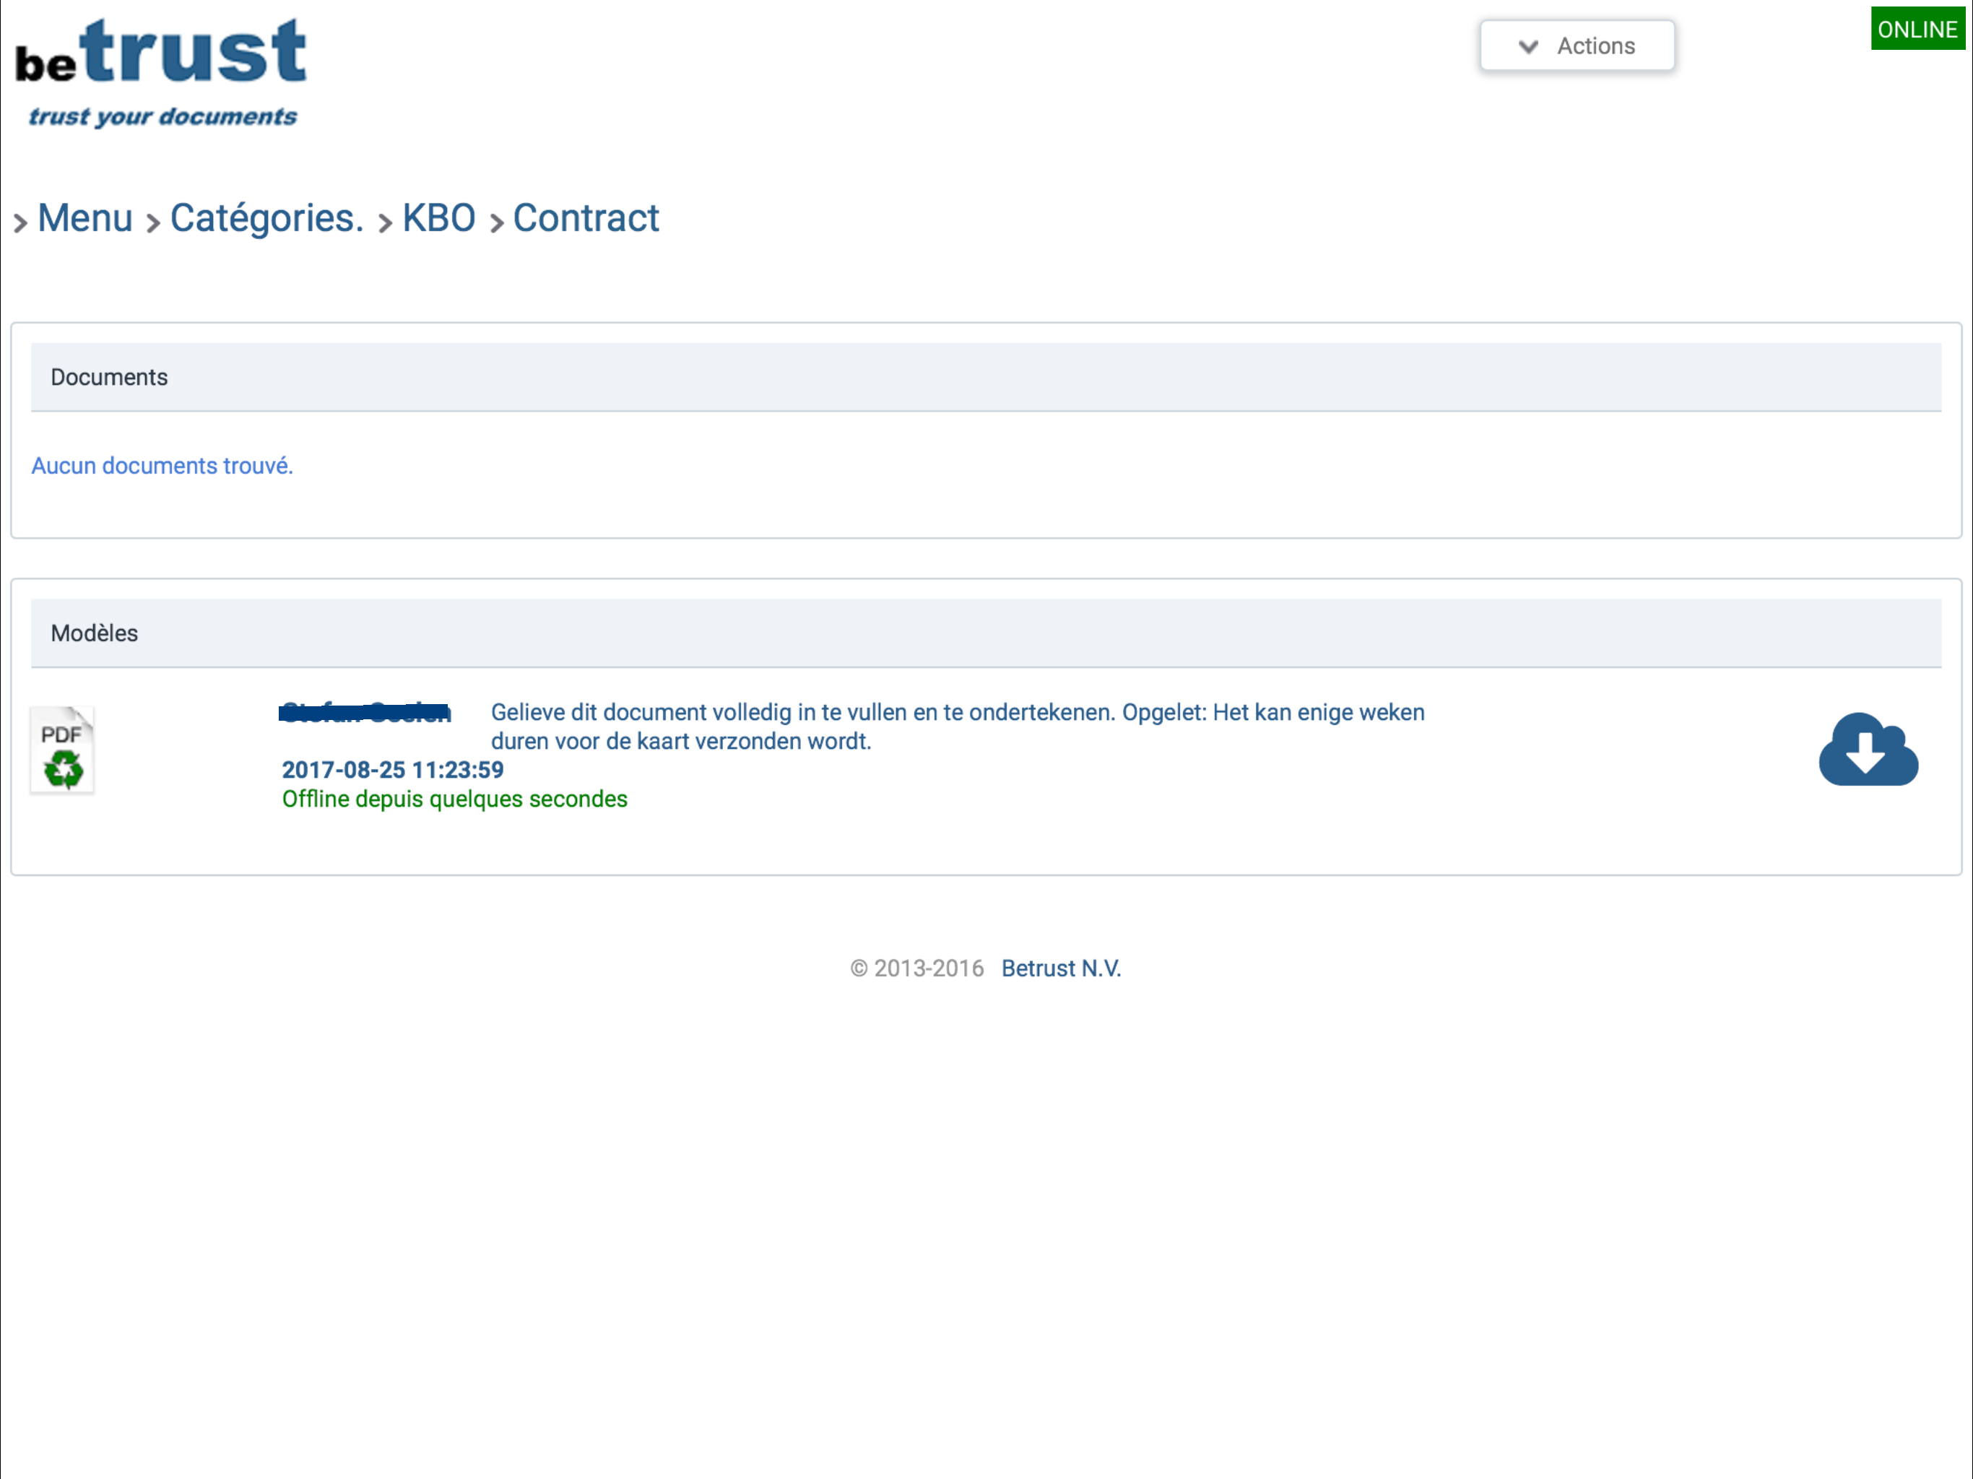Go to Menu breadcrumb
This screenshot has width=1973, height=1479.
point(84,219)
